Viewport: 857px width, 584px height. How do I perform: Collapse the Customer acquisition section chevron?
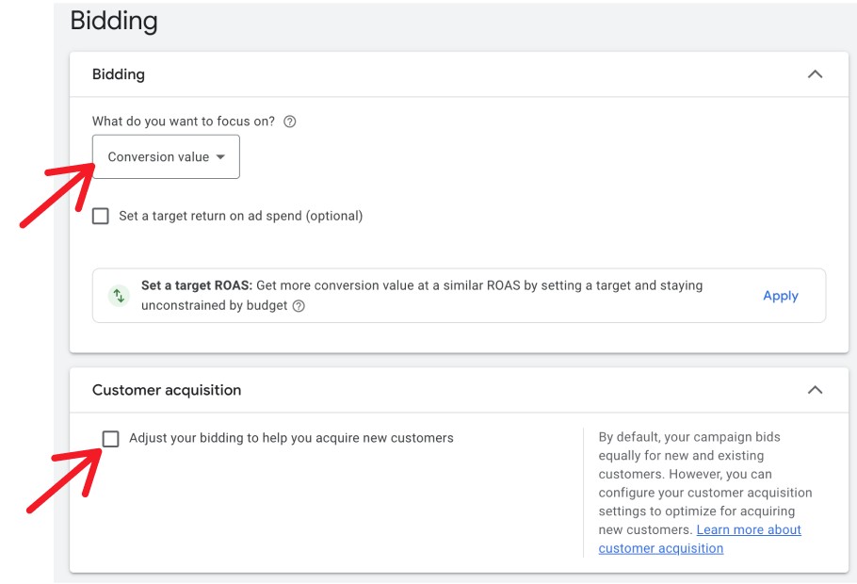click(815, 390)
